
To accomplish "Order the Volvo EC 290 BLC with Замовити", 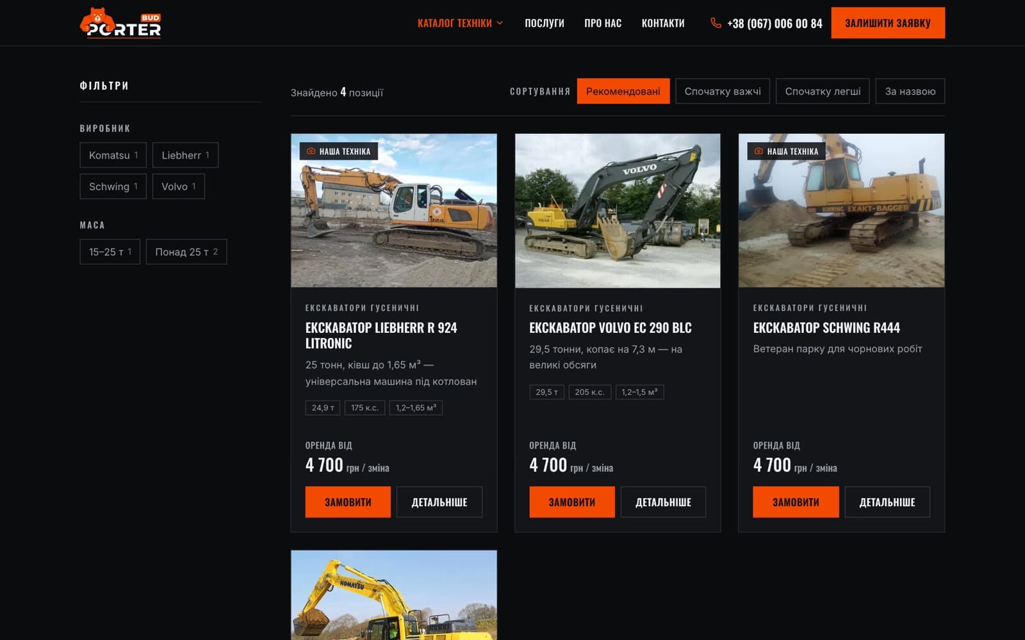I will tap(572, 502).
